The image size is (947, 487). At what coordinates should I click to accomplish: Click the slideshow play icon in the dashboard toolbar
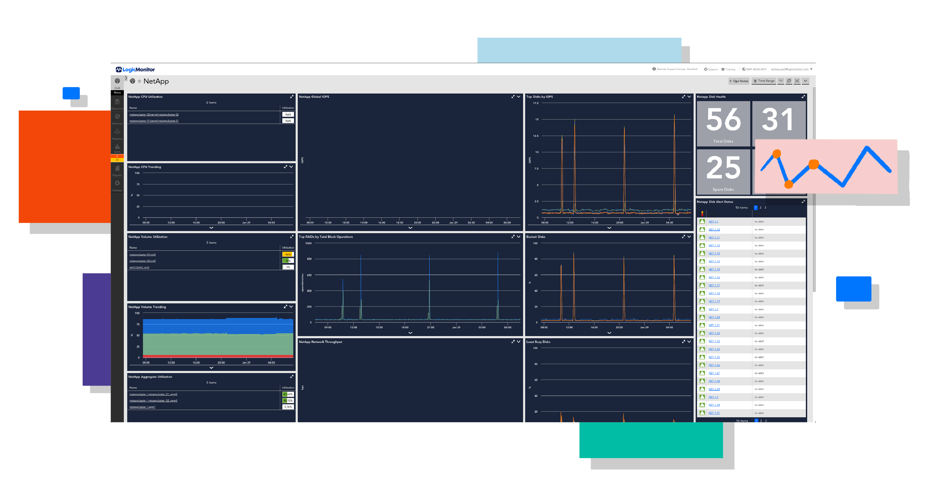(x=789, y=81)
